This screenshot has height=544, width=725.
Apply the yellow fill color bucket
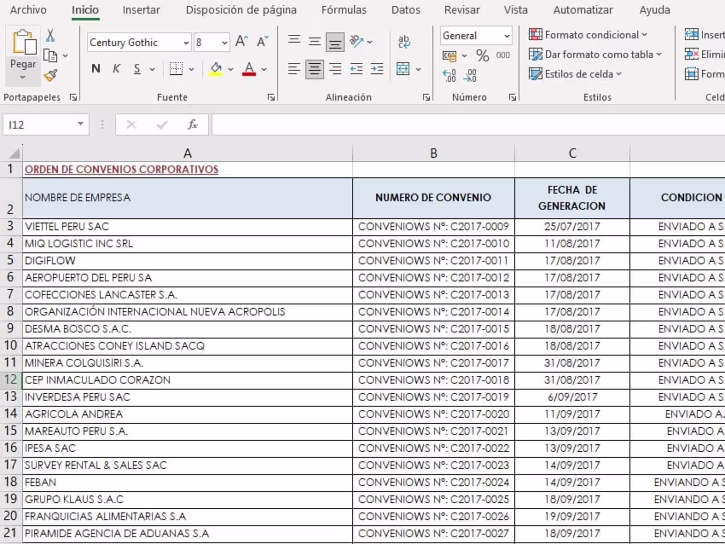click(216, 69)
